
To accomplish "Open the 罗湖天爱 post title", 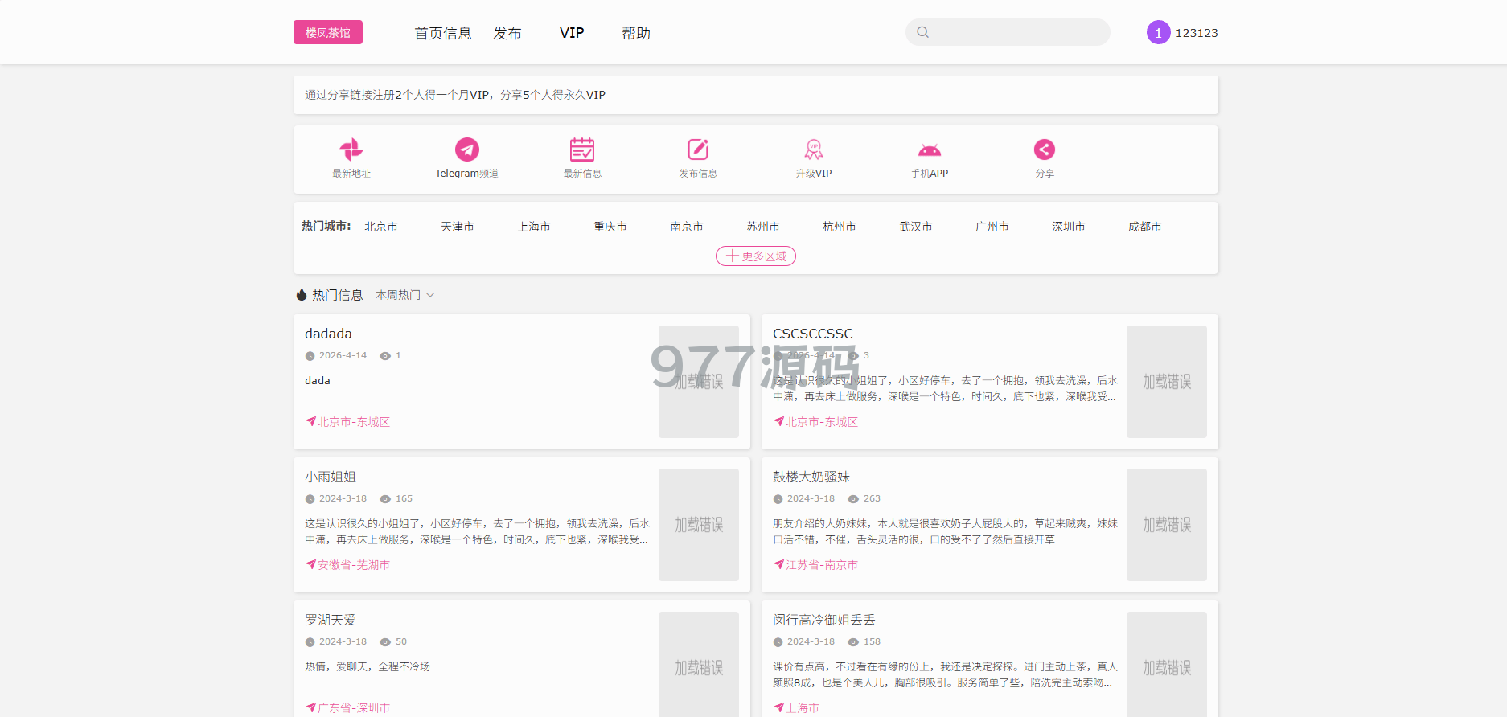I will click(x=331, y=620).
